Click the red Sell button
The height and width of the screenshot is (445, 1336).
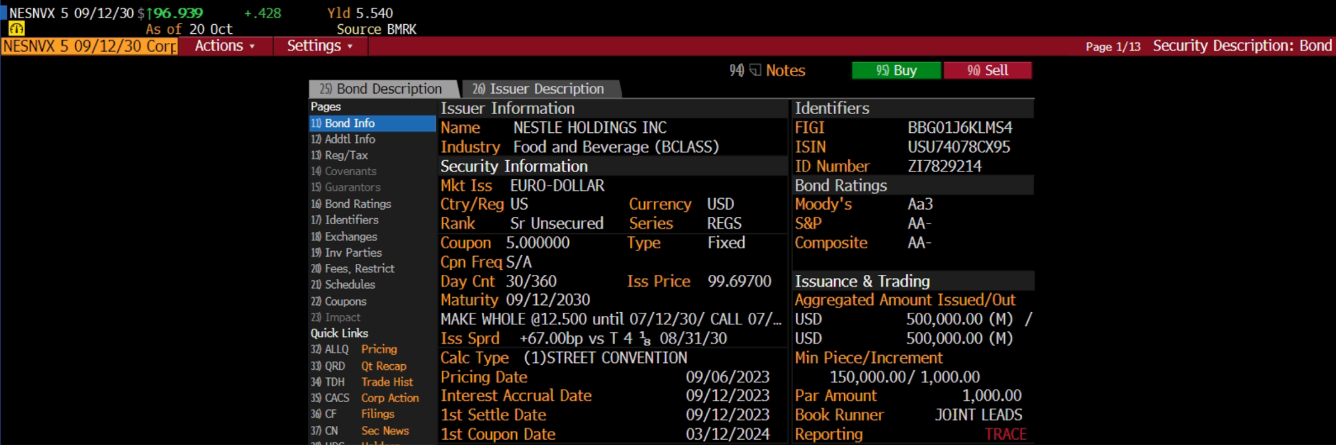click(x=988, y=70)
